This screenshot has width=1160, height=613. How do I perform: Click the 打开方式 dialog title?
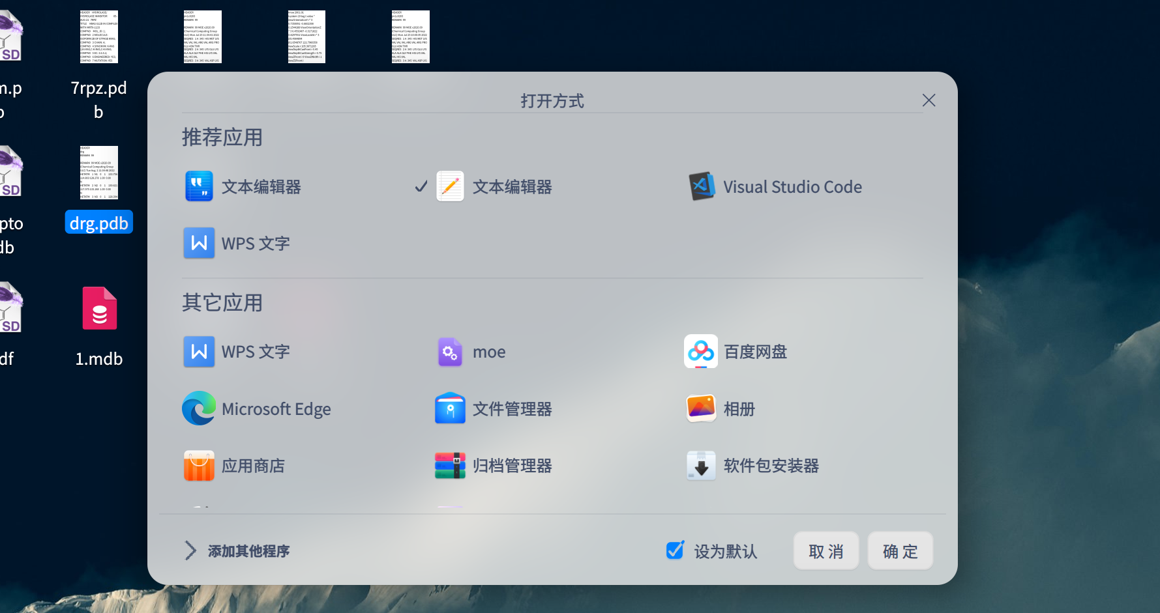552,101
